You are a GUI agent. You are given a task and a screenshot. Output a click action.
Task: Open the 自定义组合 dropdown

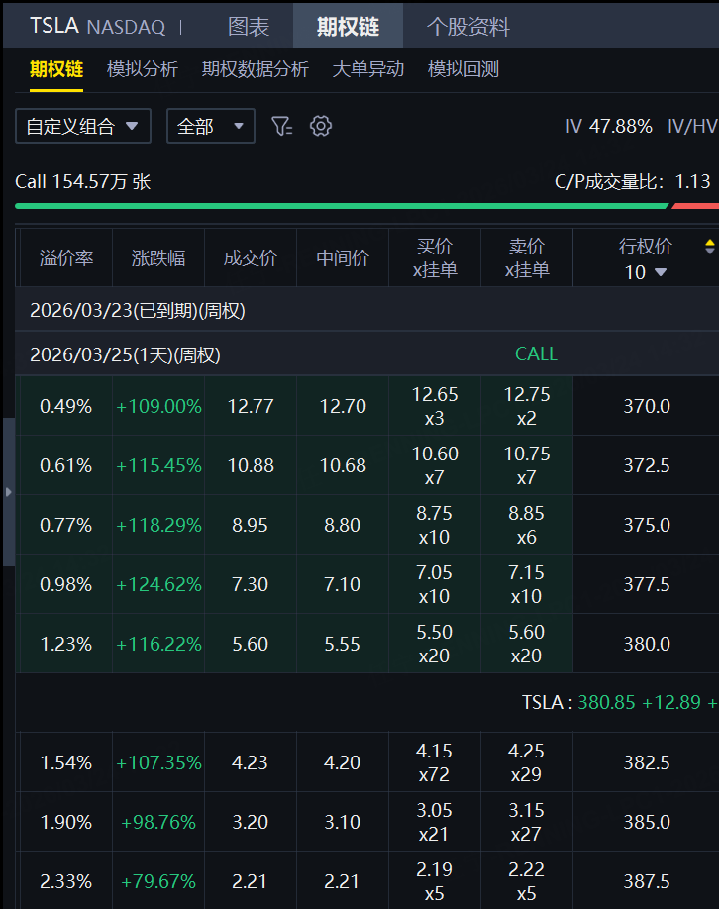(83, 126)
